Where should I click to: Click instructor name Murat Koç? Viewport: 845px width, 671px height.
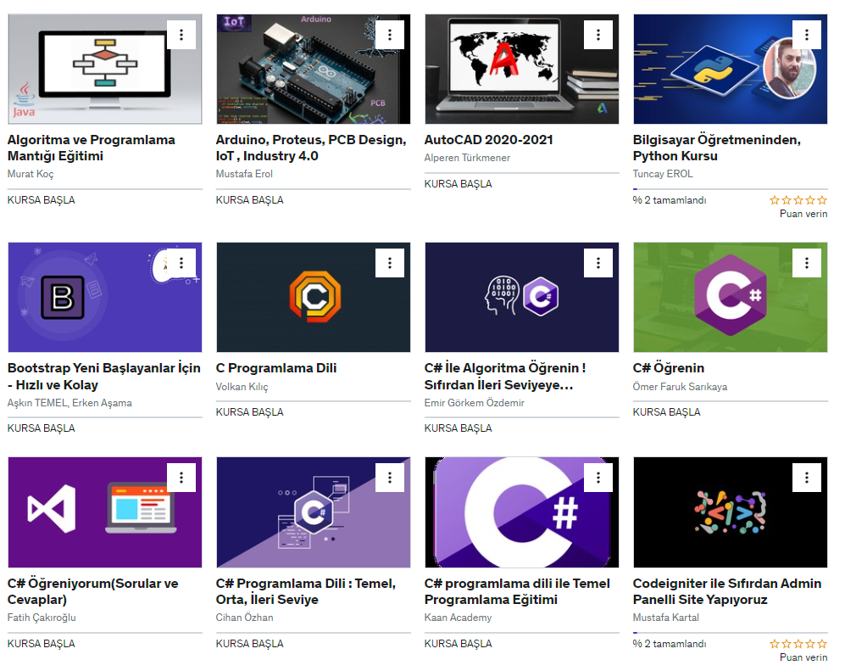(x=31, y=174)
